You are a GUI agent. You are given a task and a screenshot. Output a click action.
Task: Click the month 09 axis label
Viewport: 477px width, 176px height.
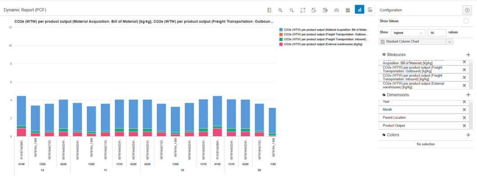(x=260, y=170)
